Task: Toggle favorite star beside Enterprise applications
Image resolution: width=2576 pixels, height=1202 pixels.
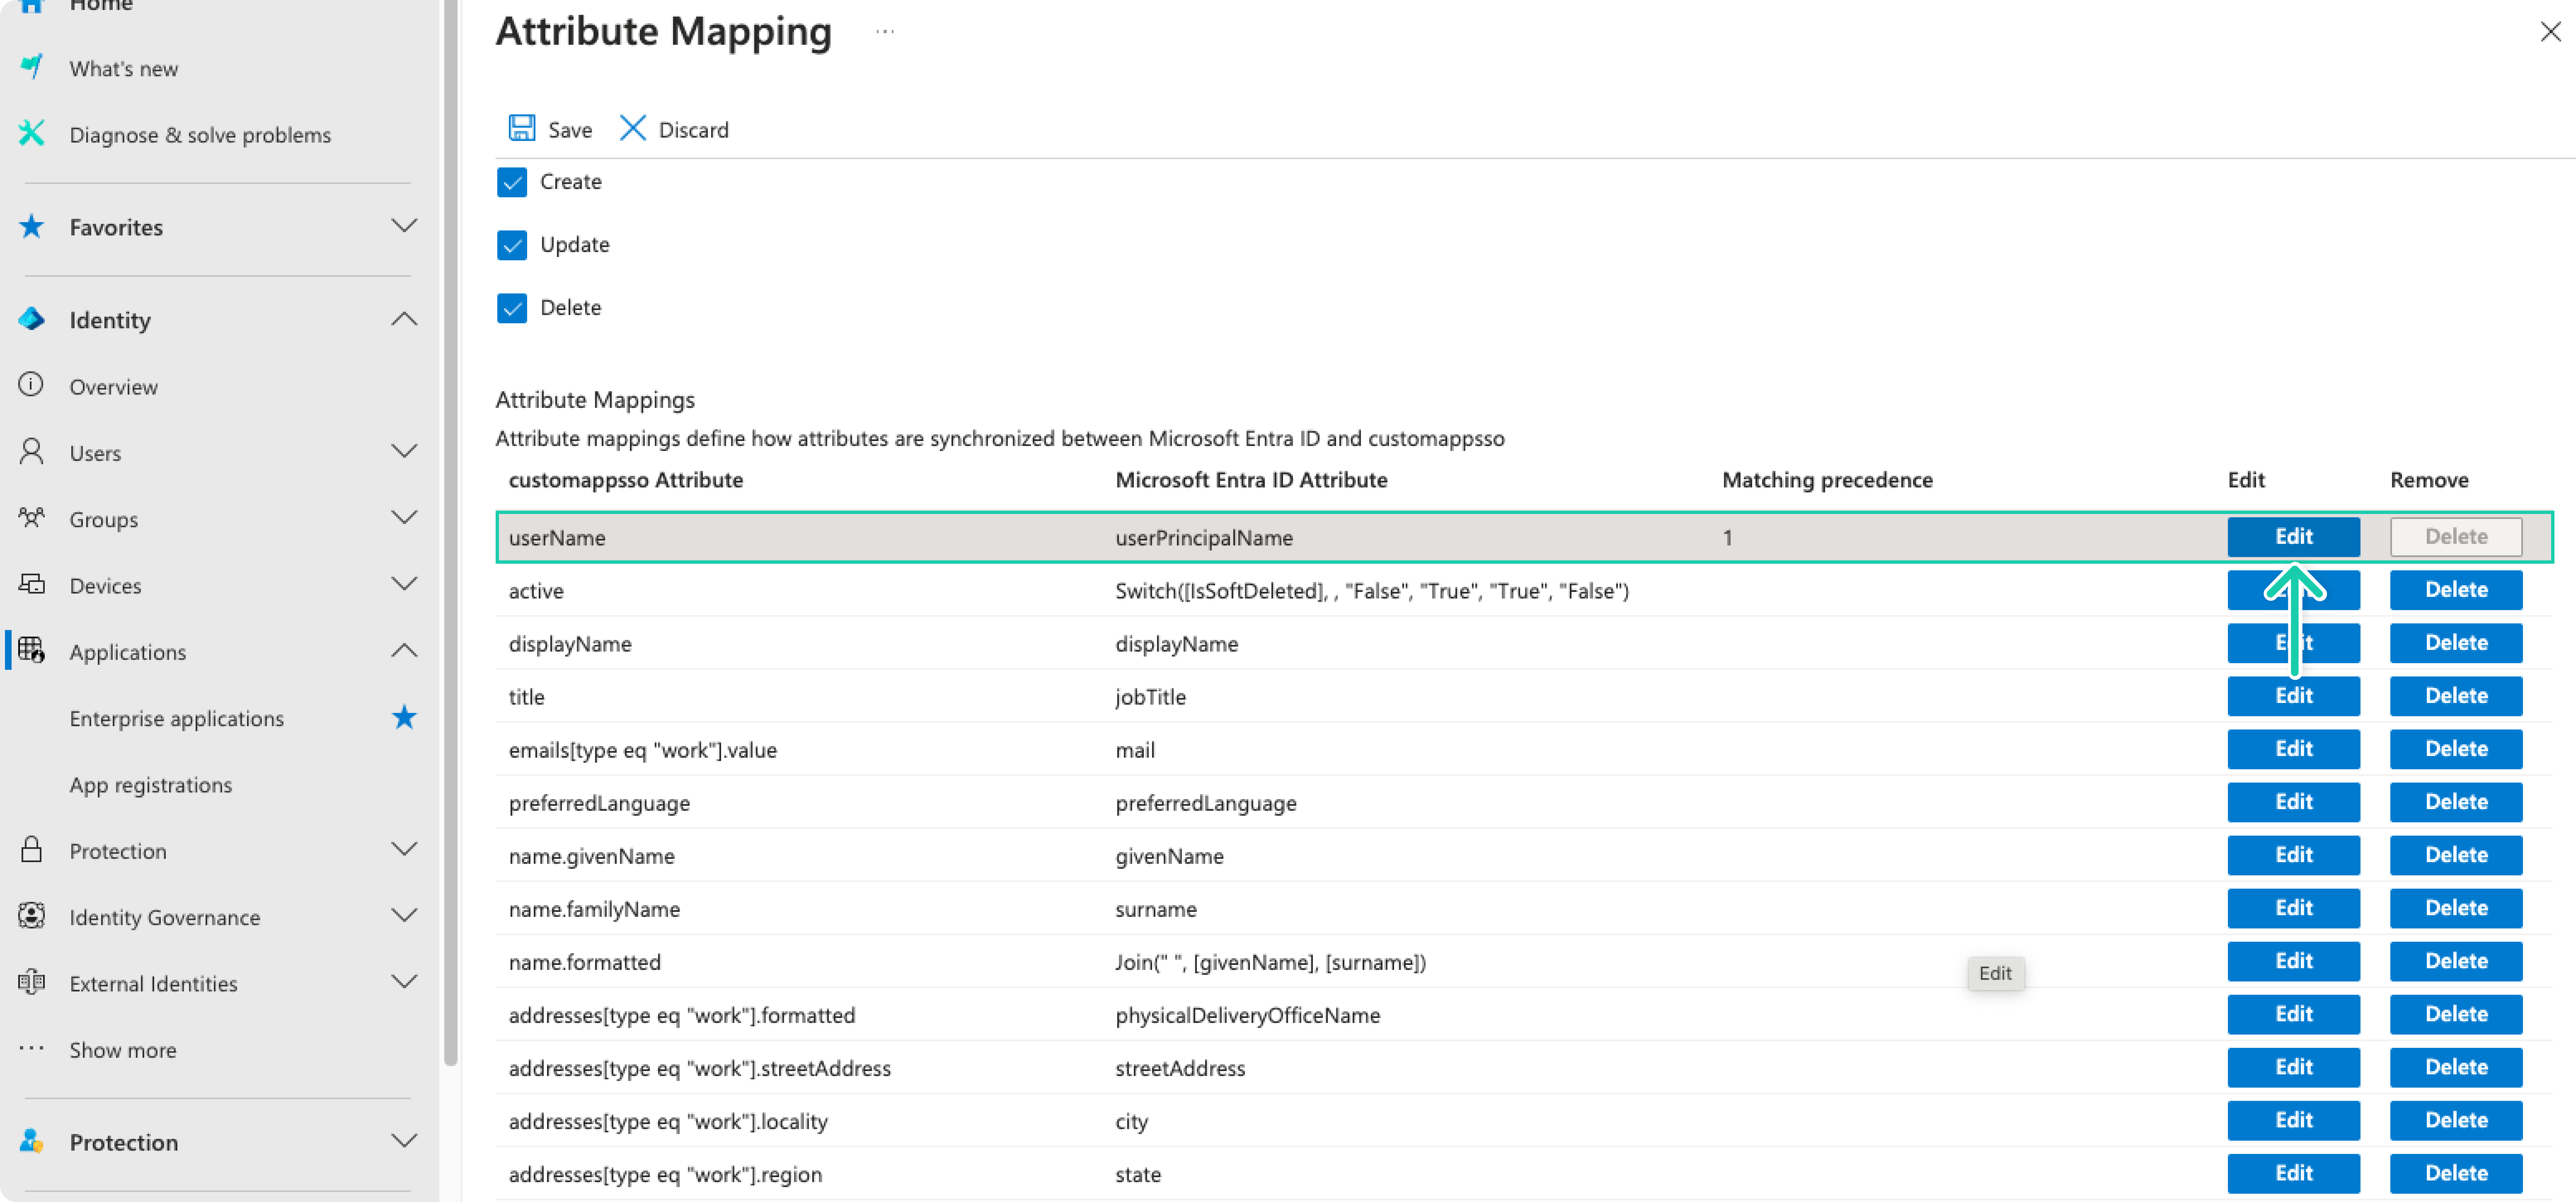Action: coord(404,717)
